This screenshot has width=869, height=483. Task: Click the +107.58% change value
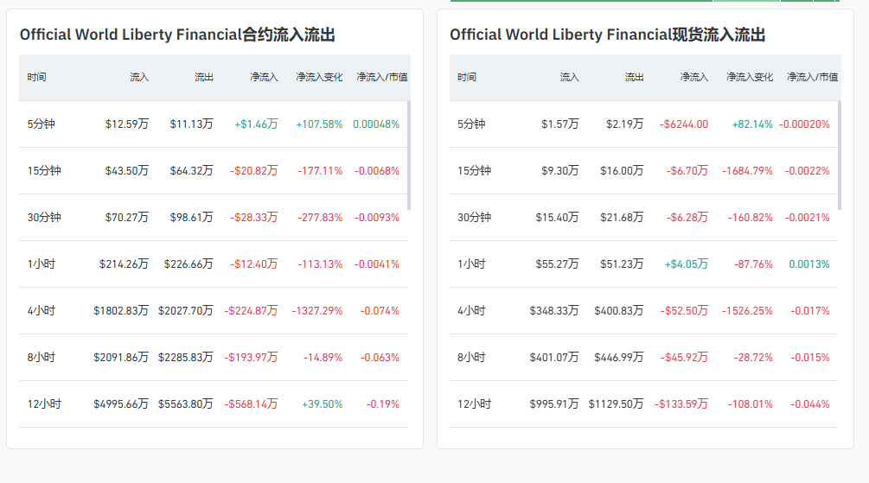coord(319,124)
